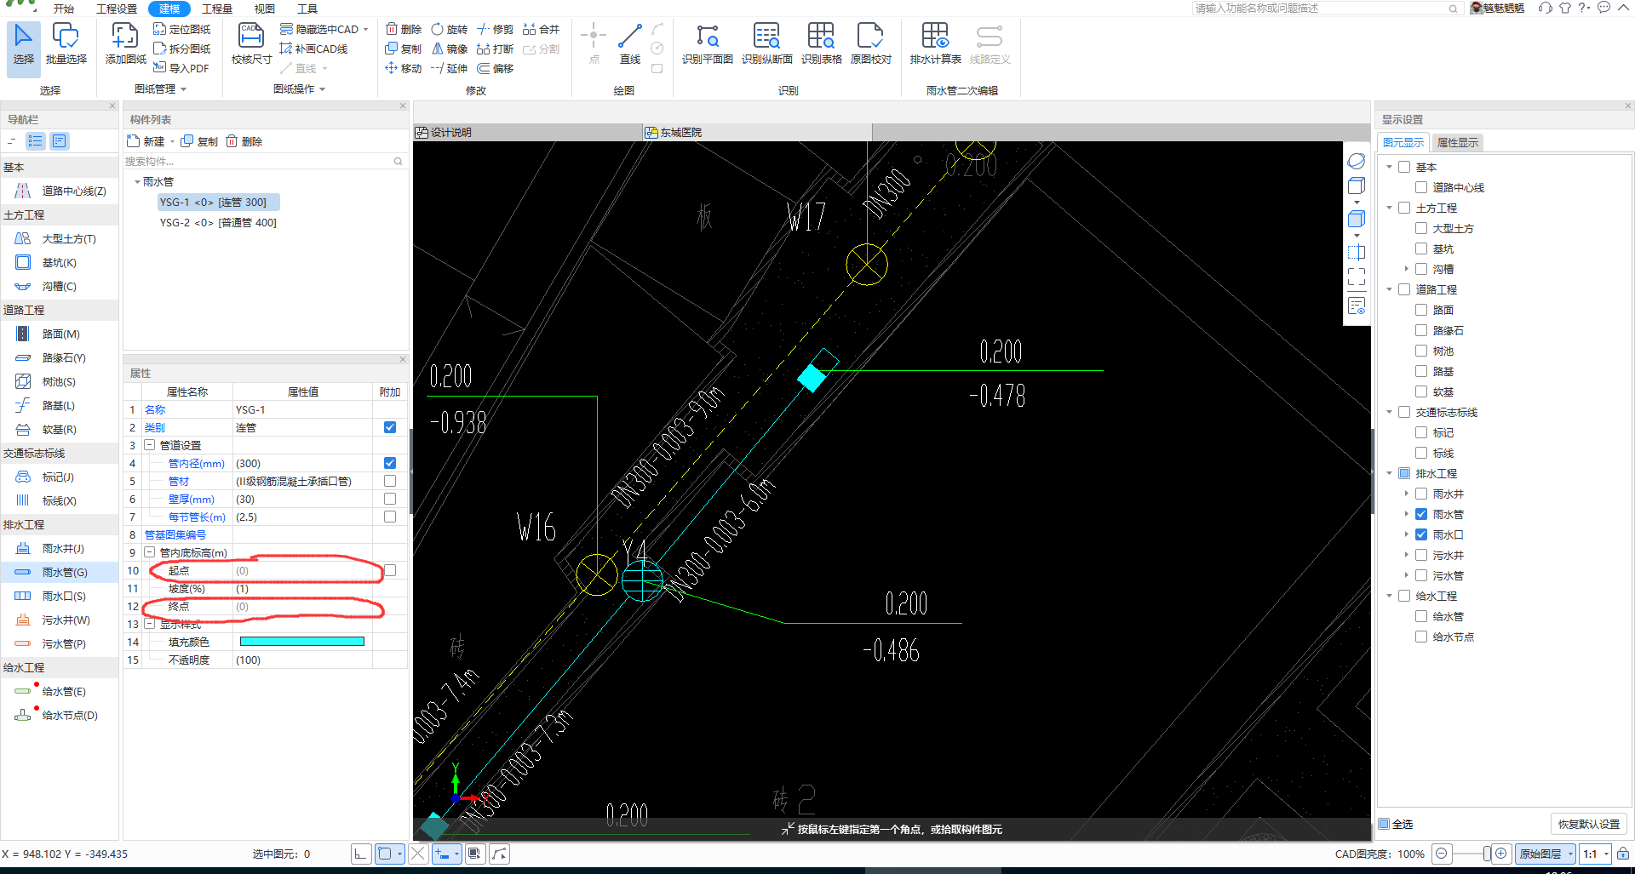Click 补画CAD线 tool
Screen dimensions: 1635x874
[x=313, y=49]
